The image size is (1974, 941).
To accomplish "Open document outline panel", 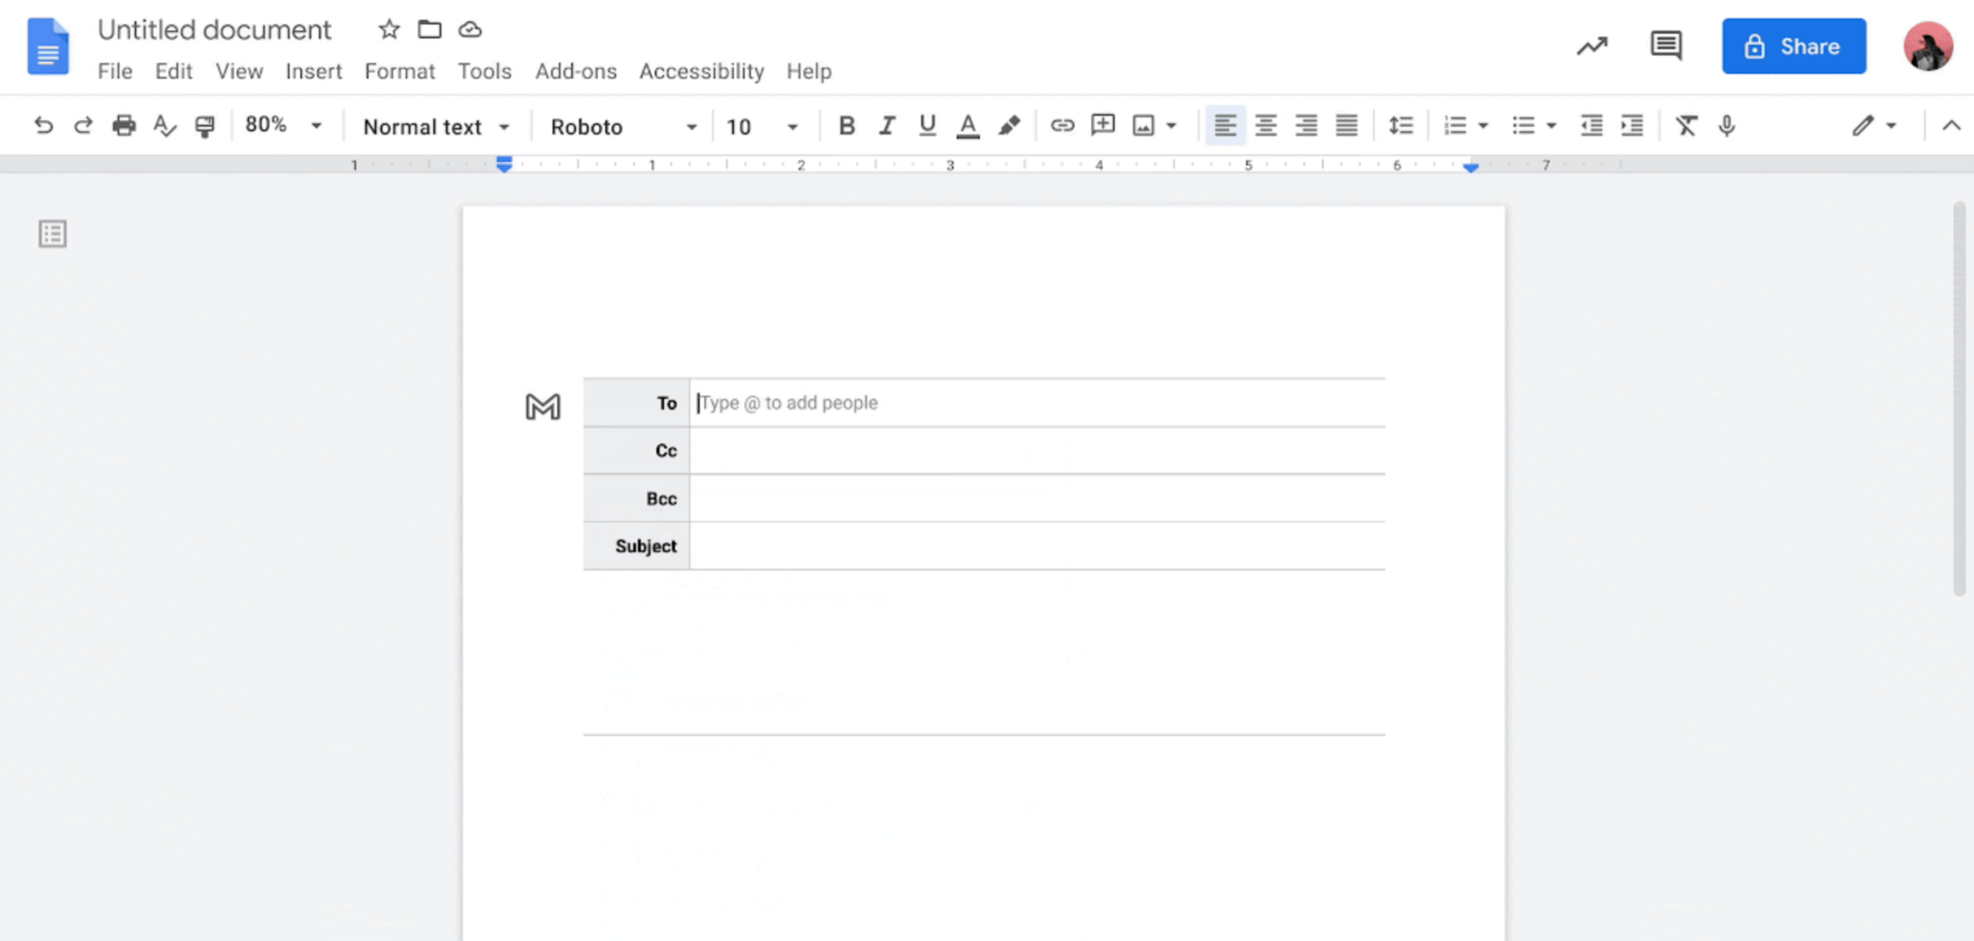I will click(52, 233).
